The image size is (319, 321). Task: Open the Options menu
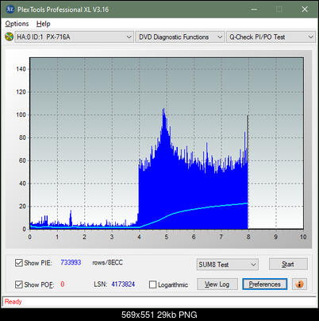click(17, 24)
